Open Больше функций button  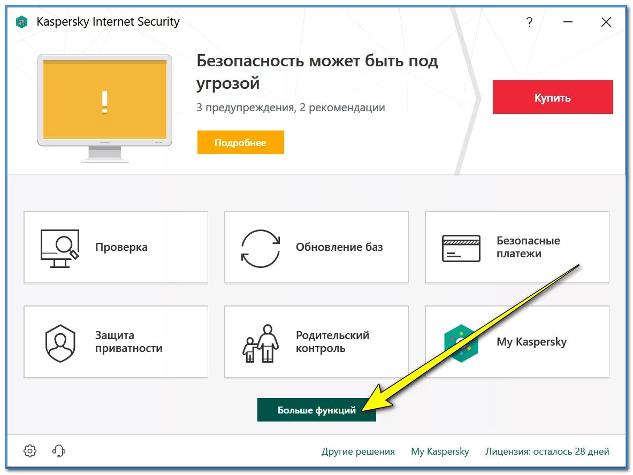[317, 410]
